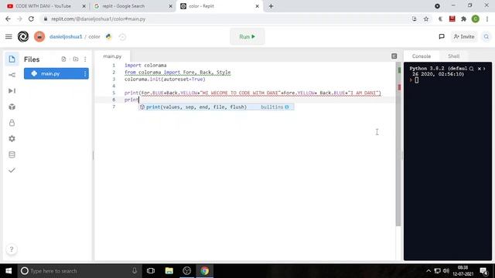495x278 pixels.
Task: Click inside the console prompt
Action: [x=416, y=80]
